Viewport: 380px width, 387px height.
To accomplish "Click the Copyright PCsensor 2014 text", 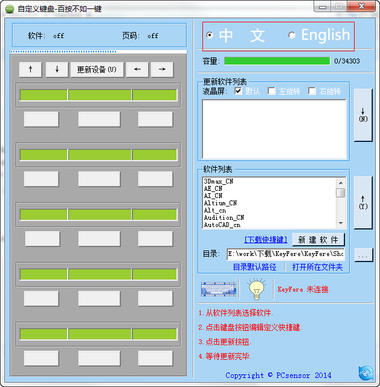I will tap(279, 376).
